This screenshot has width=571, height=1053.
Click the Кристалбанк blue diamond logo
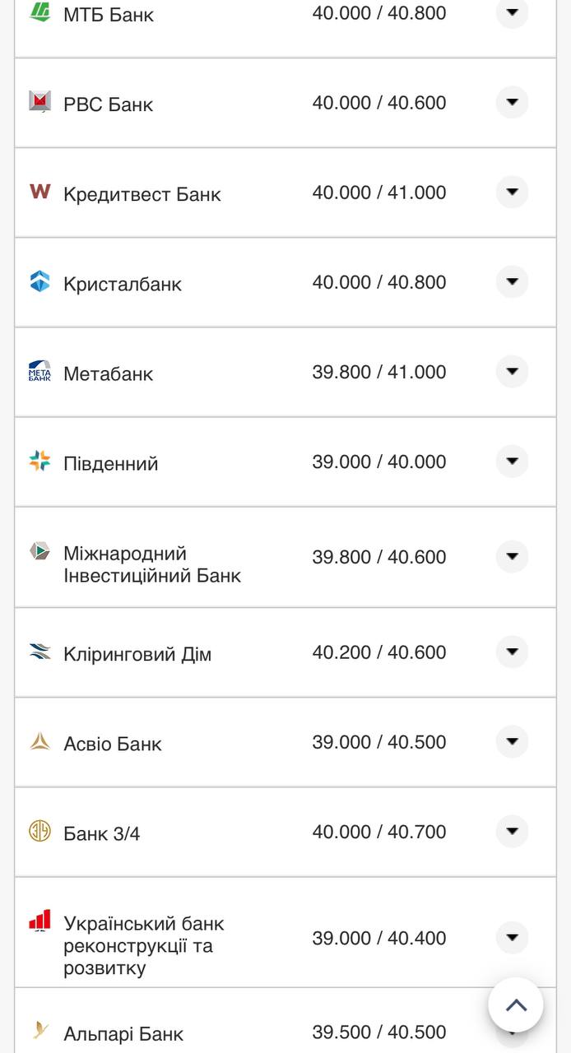click(39, 282)
